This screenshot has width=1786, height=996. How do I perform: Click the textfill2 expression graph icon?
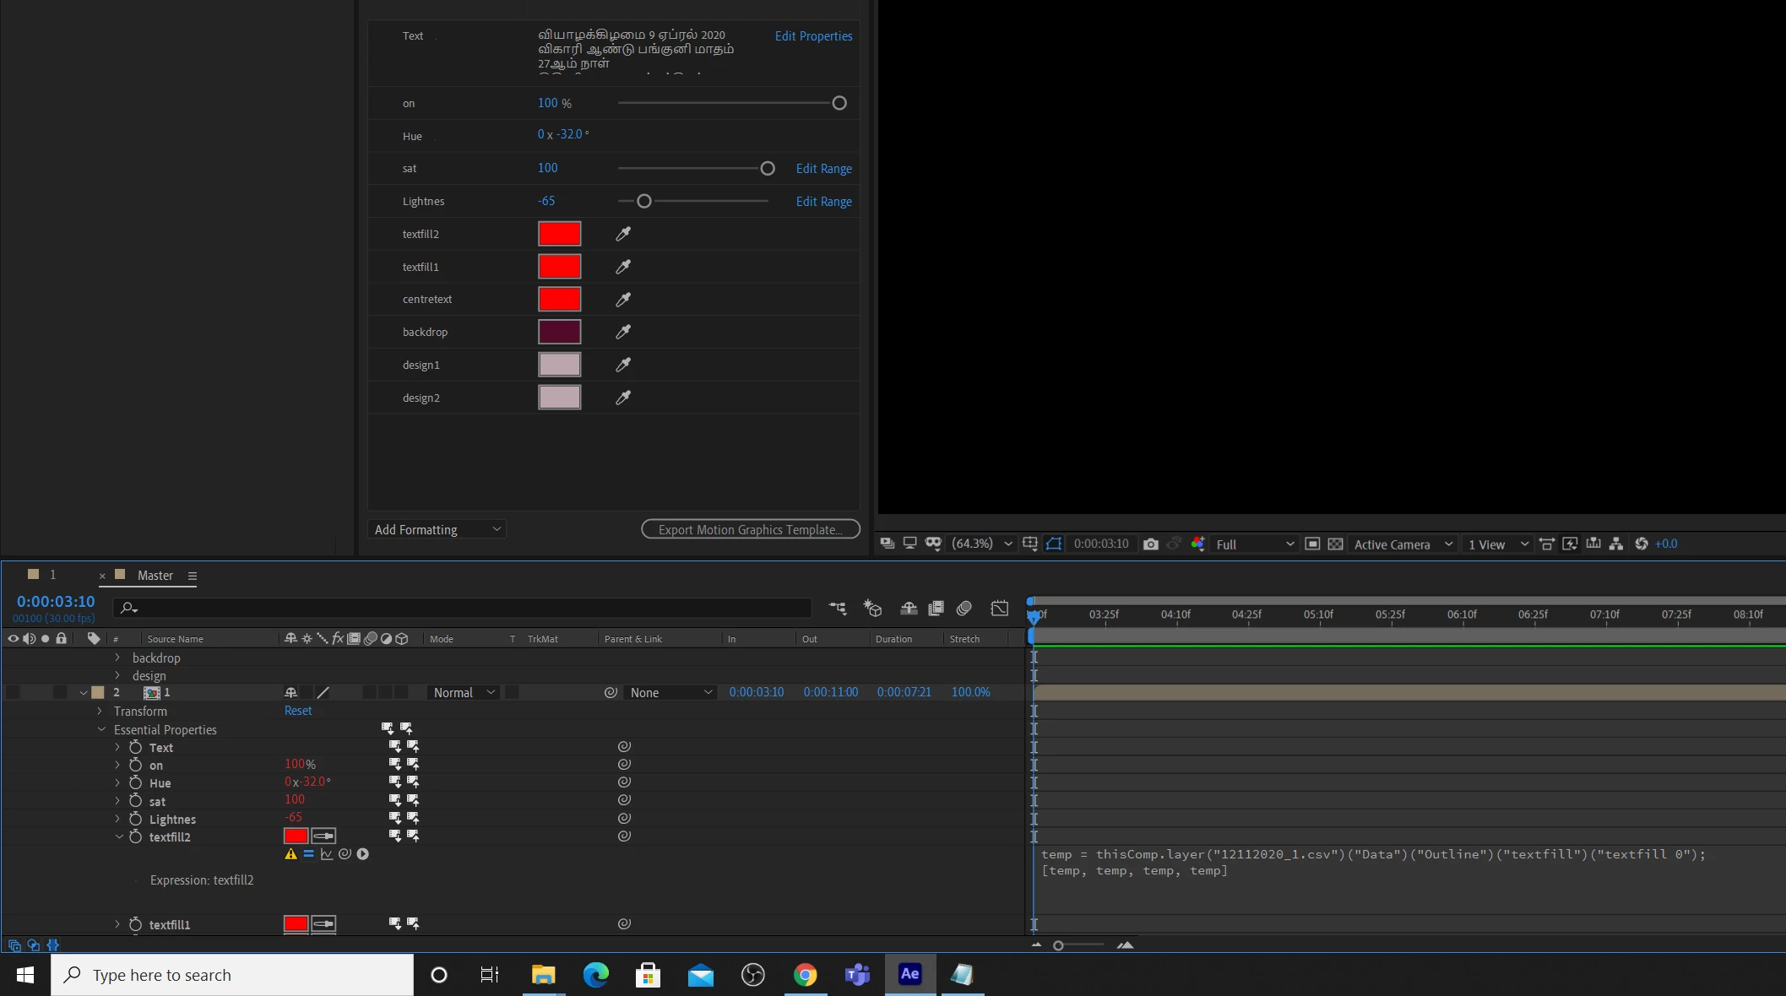point(327,854)
